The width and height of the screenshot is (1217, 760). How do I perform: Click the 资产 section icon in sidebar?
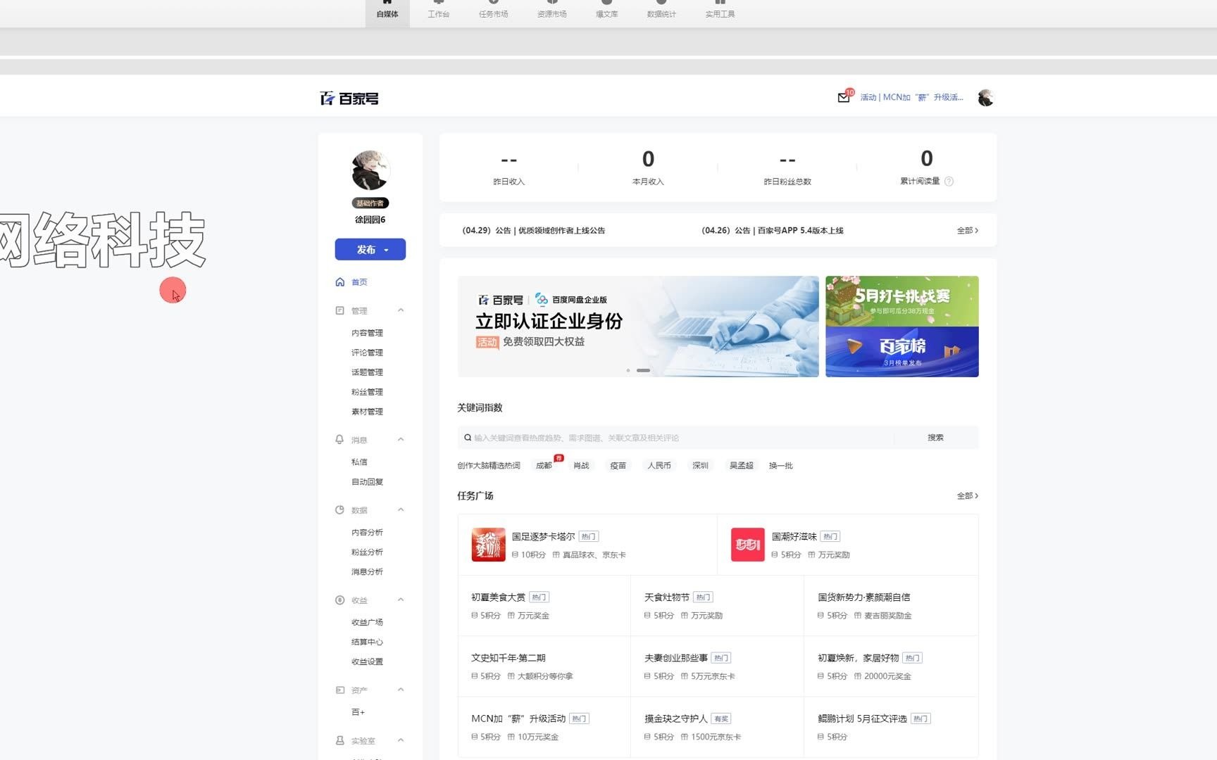coord(340,690)
